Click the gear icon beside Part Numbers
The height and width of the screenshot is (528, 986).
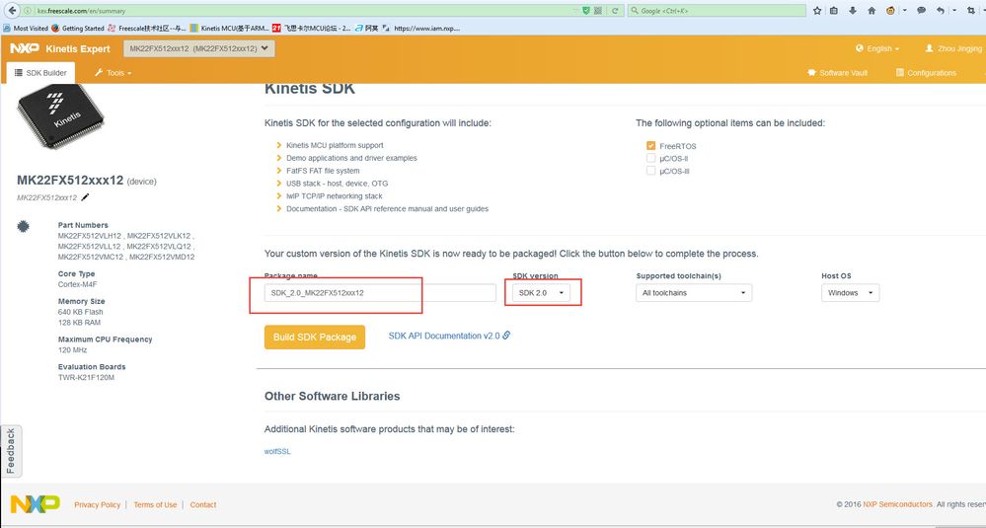coord(24,226)
